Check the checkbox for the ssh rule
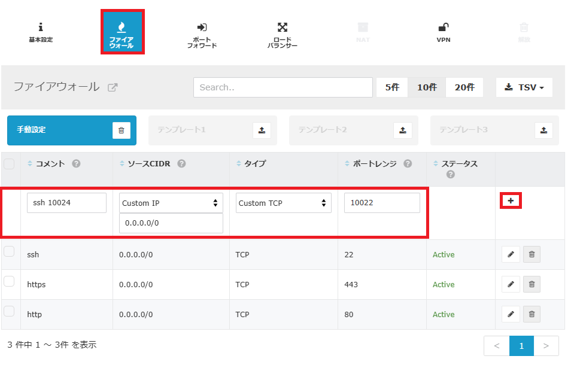Screen dimensions: 568x365 (9, 252)
